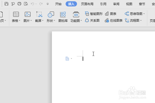Image resolution: width=155 pixels, height=103 pixels.
Task: Open the 章节 tab
Action: pyautogui.click(x=142, y=4)
